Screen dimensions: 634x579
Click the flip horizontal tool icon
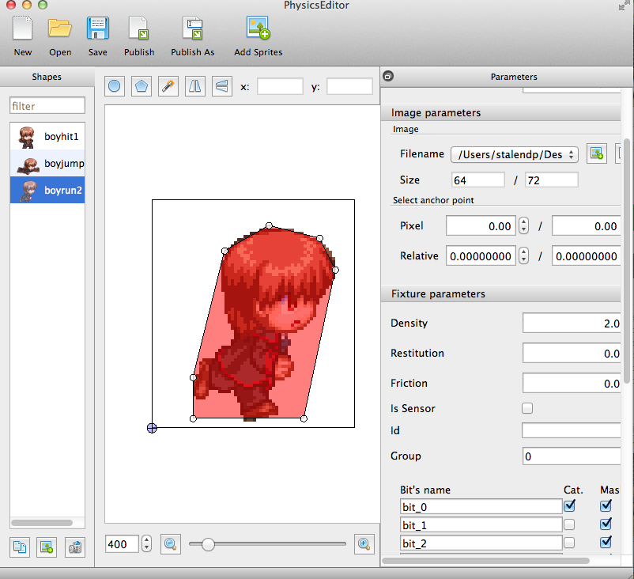[x=194, y=86]
